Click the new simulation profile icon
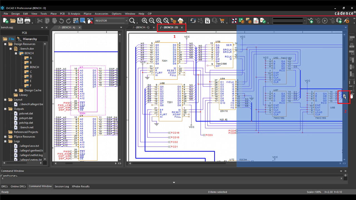This screenshot has height=200, width=356. (311, 21)
